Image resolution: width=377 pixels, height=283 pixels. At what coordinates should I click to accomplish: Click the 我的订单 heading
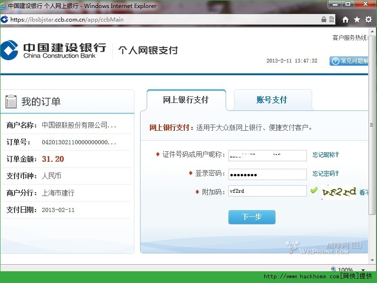pyautogui.click(x=41, y=102)
